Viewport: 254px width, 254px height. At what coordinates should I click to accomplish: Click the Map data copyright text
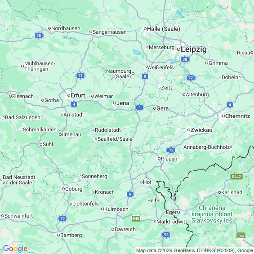coord(195,250)
